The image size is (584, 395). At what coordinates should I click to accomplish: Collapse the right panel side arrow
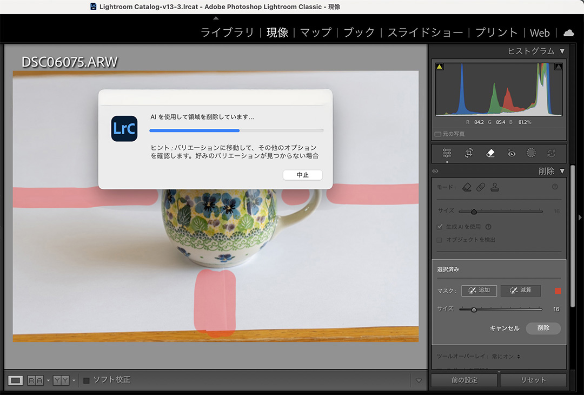point(580,218)
